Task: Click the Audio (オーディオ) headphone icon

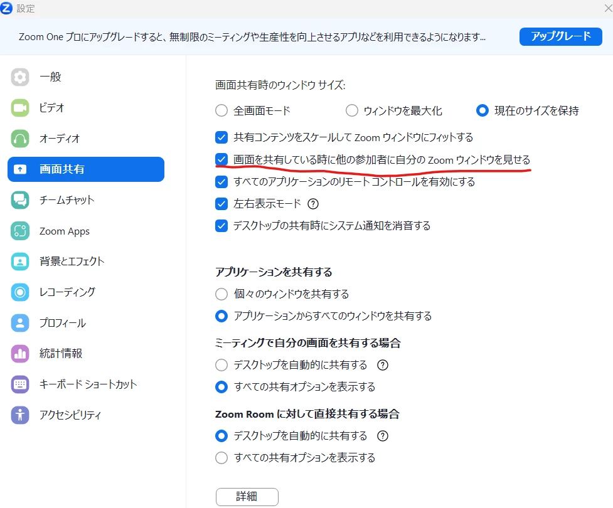Action: coord(20,139)
